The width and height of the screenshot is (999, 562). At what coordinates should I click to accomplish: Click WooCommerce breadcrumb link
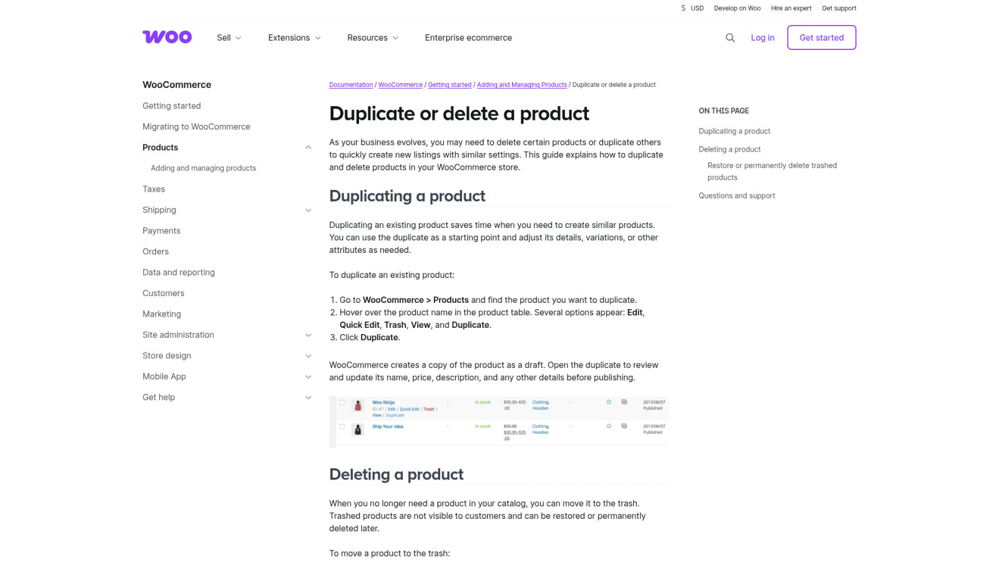400,85
